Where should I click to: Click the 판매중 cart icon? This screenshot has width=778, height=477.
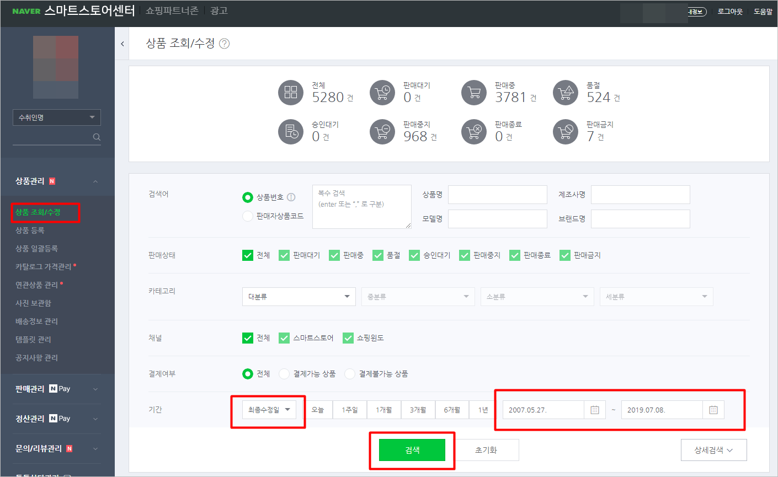pos(474,92)
